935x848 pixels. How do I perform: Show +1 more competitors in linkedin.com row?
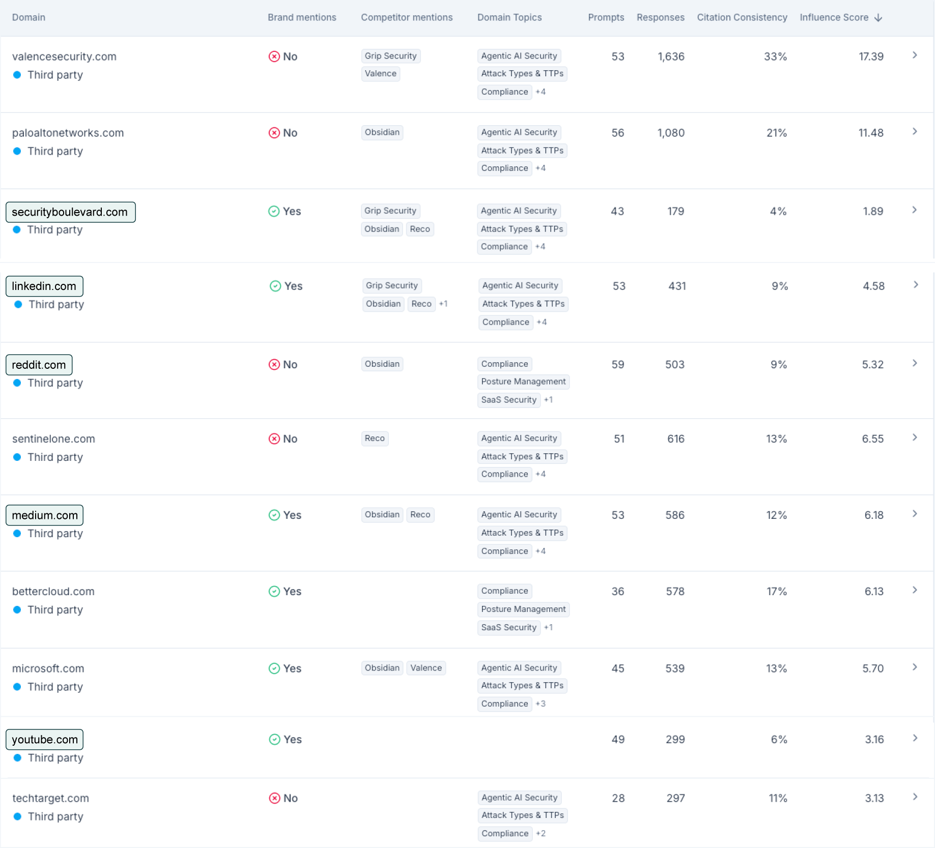point(443,304)
